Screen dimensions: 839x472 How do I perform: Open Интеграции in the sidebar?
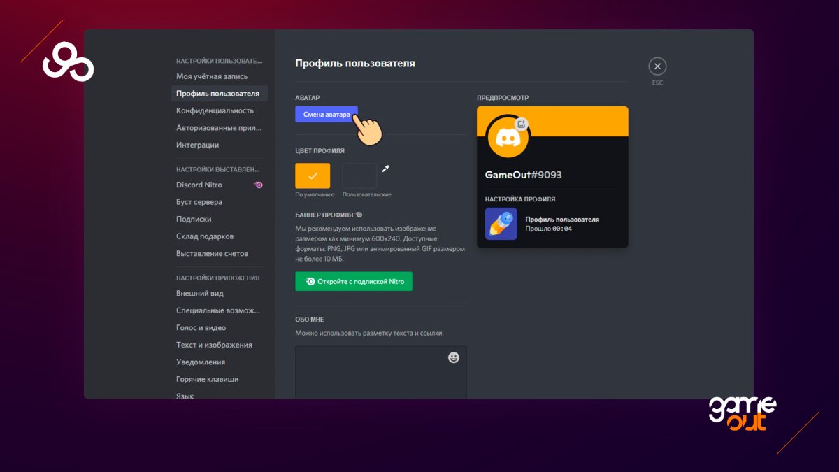(197, 145)
